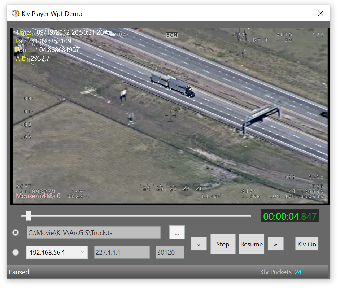Close the Klv Player Wpf Demo window
The height and width of the screenshot is (288, 340).
pos(321,13)
